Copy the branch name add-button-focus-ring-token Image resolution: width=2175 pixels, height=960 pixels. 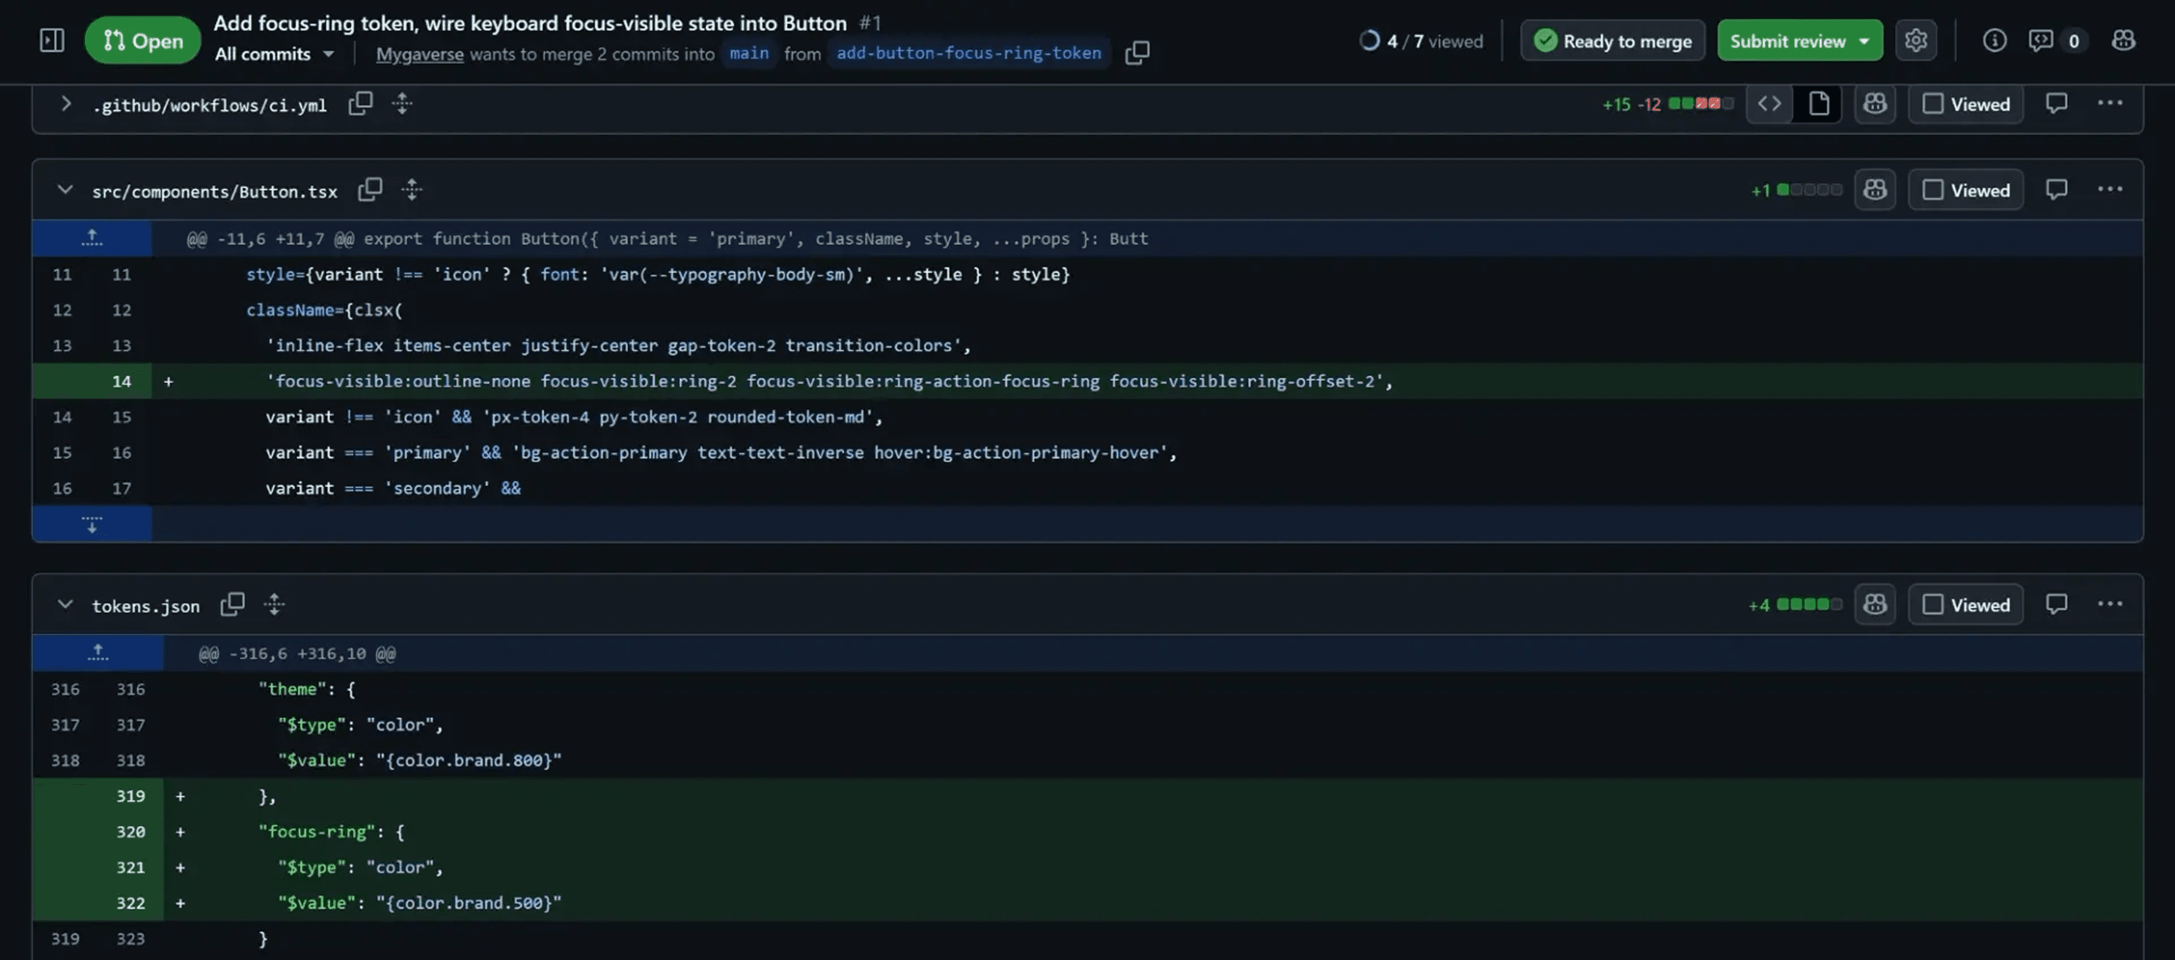coord(1136,52)
